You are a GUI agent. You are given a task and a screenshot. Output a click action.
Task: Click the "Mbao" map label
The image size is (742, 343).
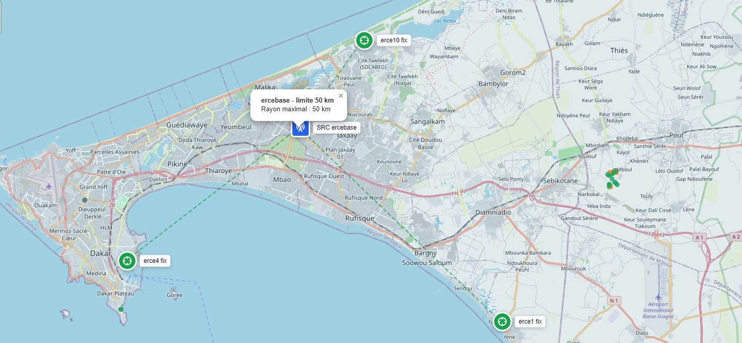coord(282,180)
